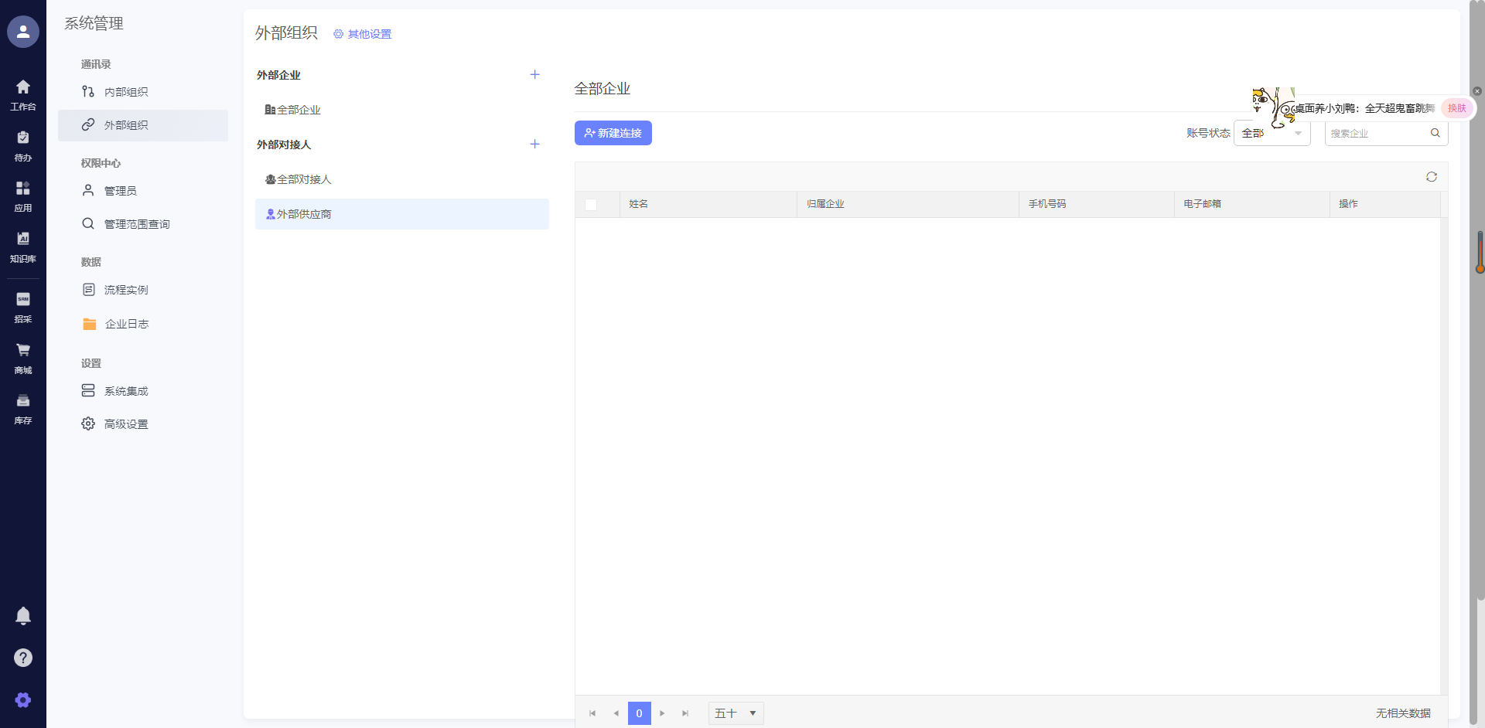Select 内部组织 in the sidebar menu
This screenshot has width=1485, height=728.
click(126, 92)
